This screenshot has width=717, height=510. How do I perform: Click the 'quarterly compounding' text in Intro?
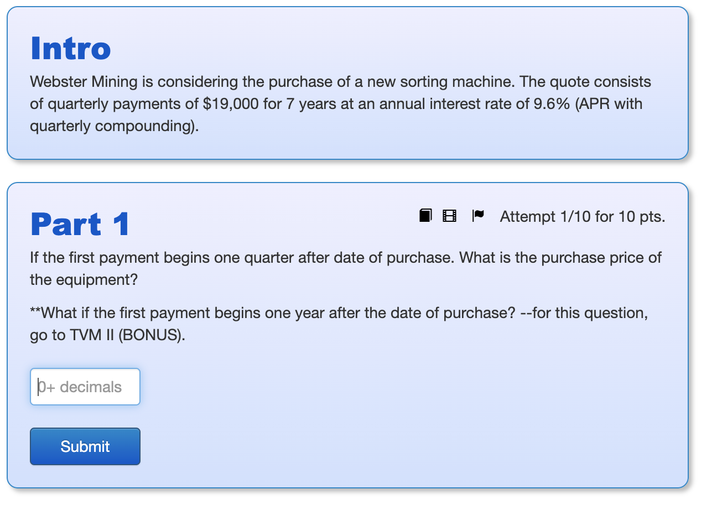[112, 126]
